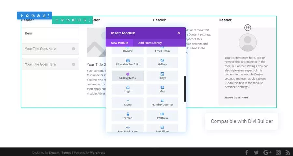Open Google+ footer social icon
The image size is (293, 156).
[x=267, y=153]
